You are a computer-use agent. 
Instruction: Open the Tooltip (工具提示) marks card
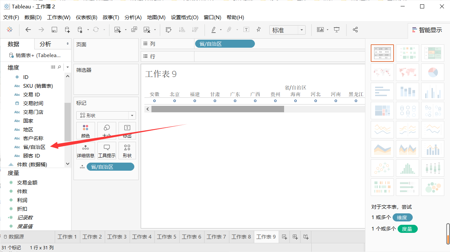[107, 151]
